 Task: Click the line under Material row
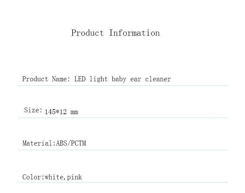click(122, 150)
